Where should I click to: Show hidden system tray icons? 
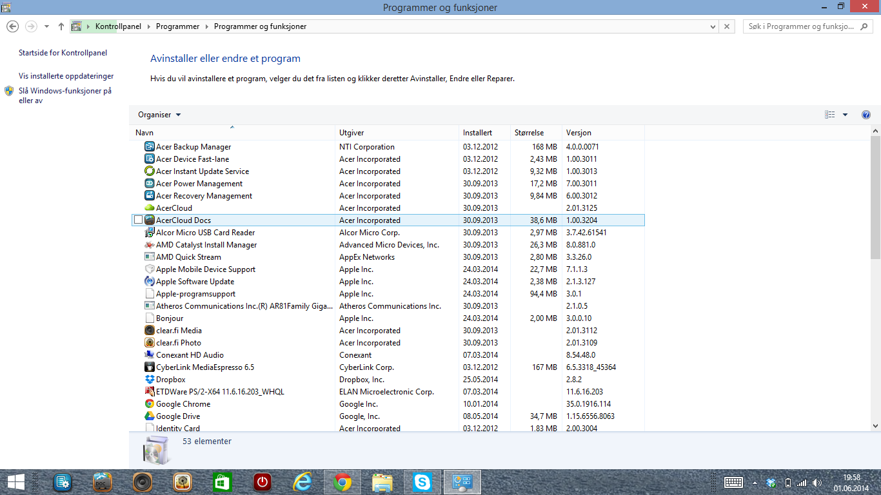[755, 482]
